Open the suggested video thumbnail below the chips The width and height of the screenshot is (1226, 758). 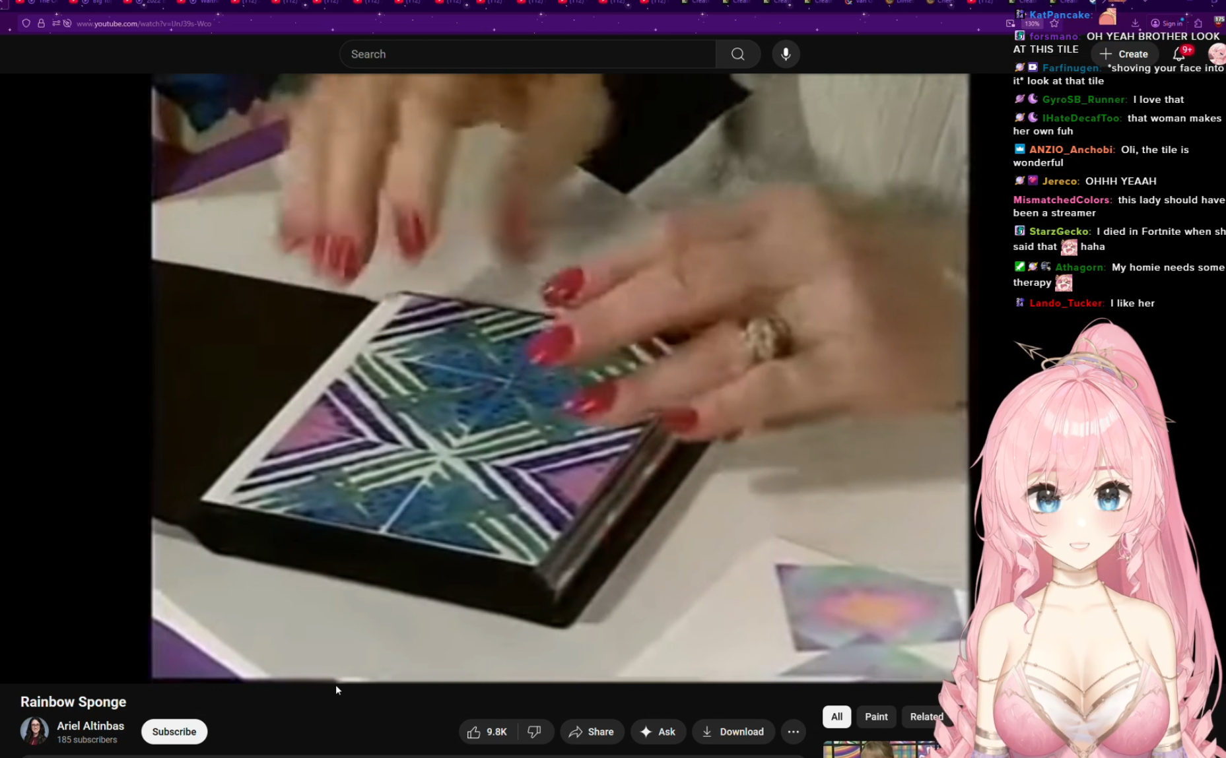(x=881, y=749)
